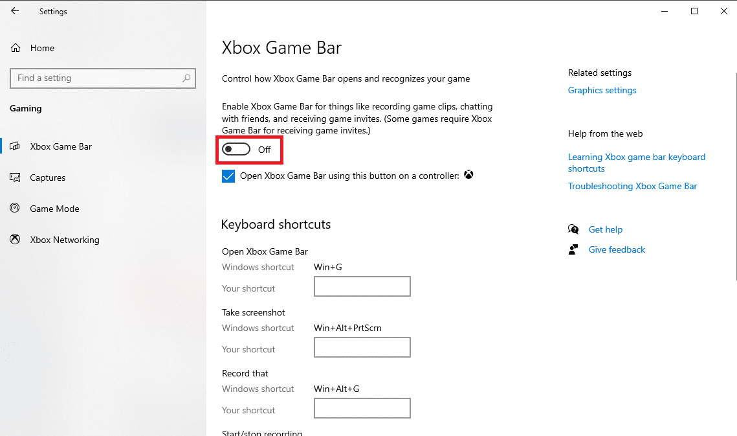Viewport: 737px width, 436px height.
Task: Click the Record that label
Action: coord(245,373)
